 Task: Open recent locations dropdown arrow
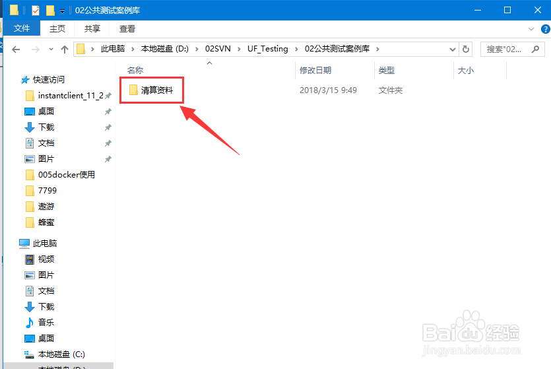coord(51,50)
